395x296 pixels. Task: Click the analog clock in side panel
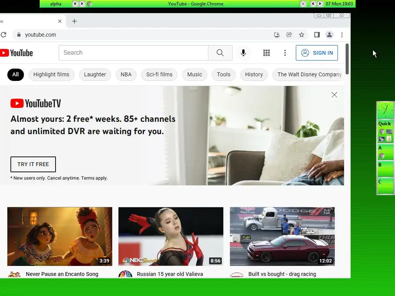pos(385,110)
